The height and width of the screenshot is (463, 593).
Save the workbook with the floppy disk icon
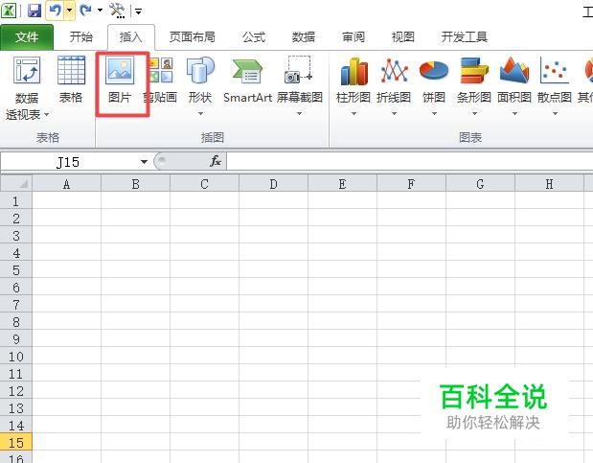coord(34,11)
